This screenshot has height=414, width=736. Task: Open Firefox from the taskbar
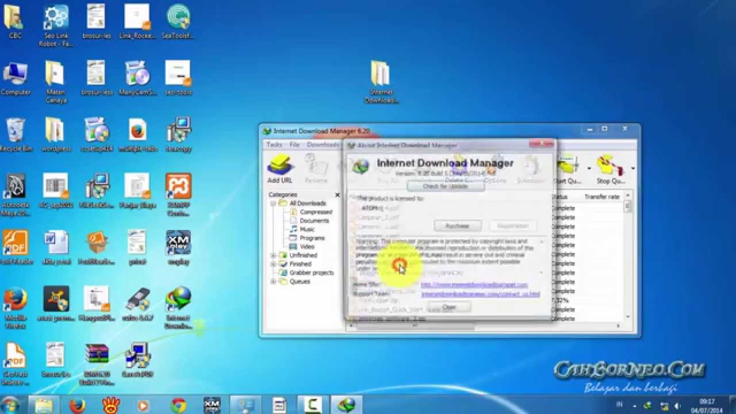tap(77, 405)
